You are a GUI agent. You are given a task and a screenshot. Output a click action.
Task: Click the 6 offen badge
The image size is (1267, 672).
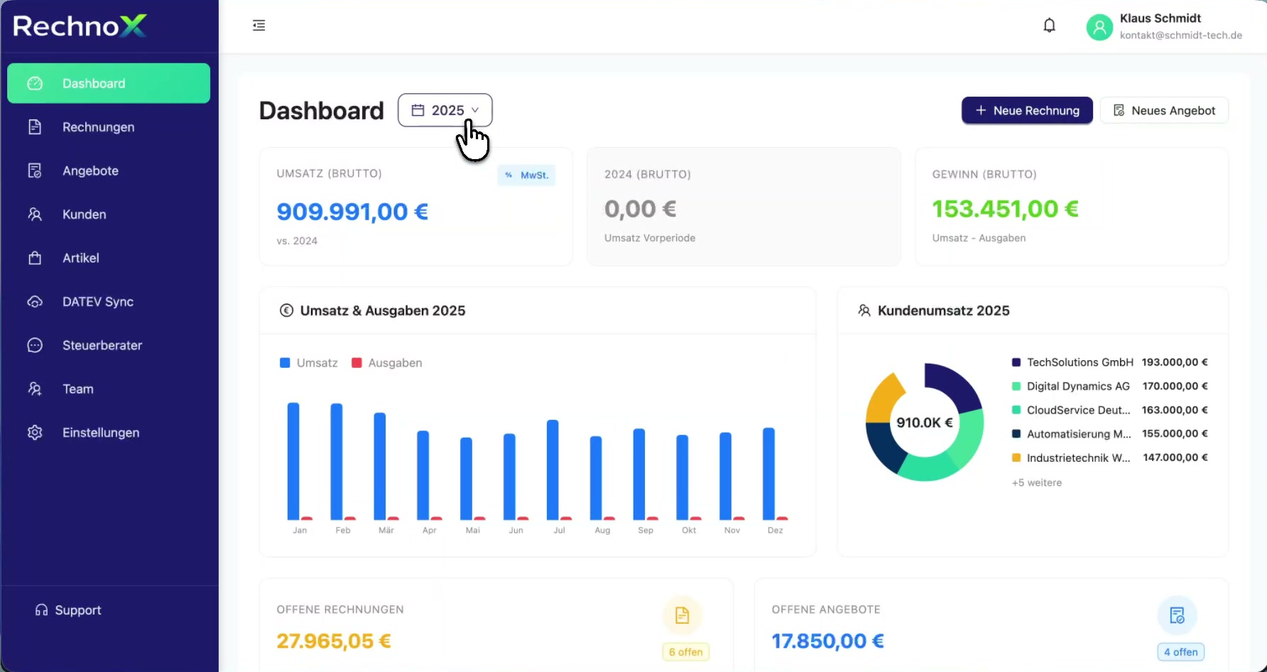click(685, 652)
